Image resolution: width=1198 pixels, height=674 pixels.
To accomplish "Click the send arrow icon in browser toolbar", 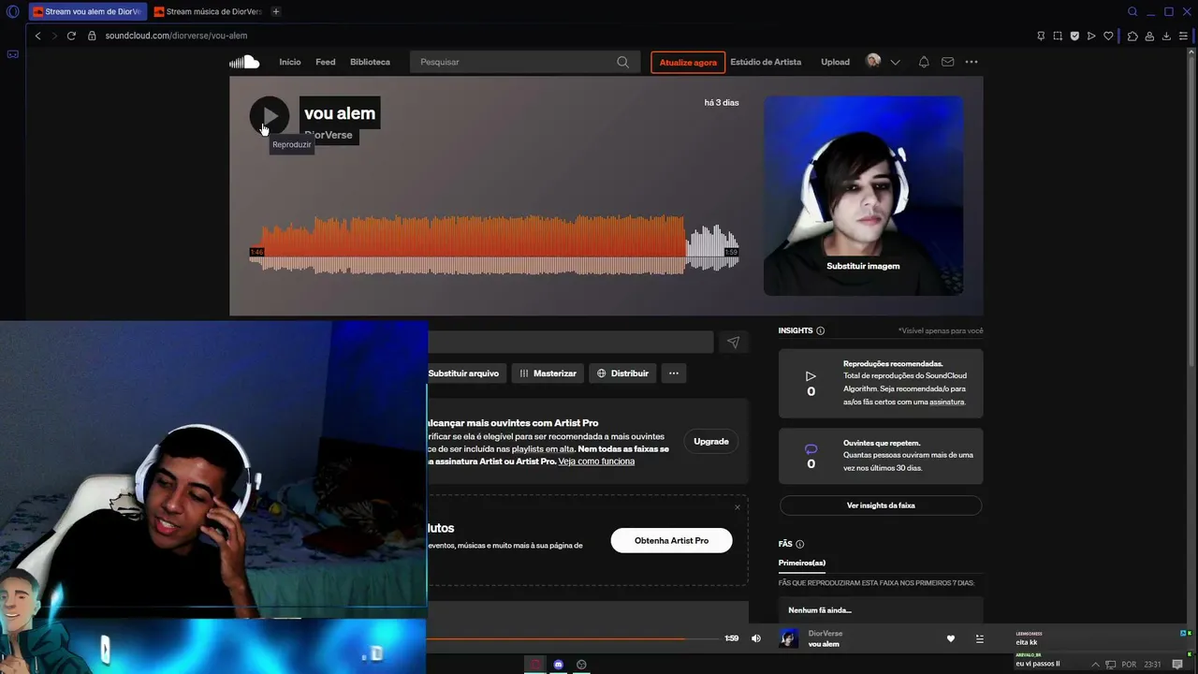I will pyautogui.click(x=1091, y=36).
